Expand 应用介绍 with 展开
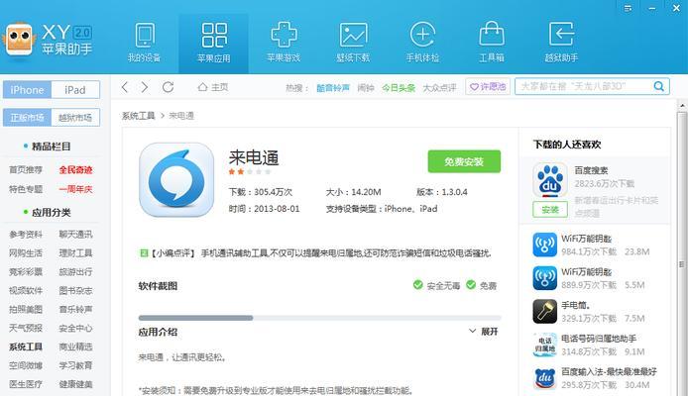Screen dimensions: 688x396 (x=484, y=332)
